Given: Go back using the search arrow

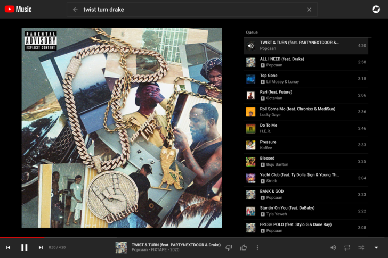Looking at the screenshot, I should coord(75,10).
